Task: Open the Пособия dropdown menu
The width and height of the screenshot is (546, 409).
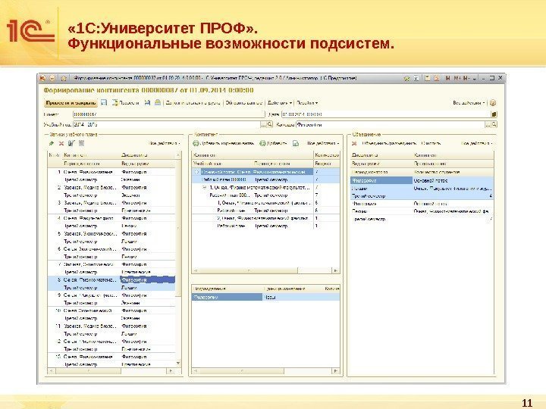Action: (x=307, y=103)
